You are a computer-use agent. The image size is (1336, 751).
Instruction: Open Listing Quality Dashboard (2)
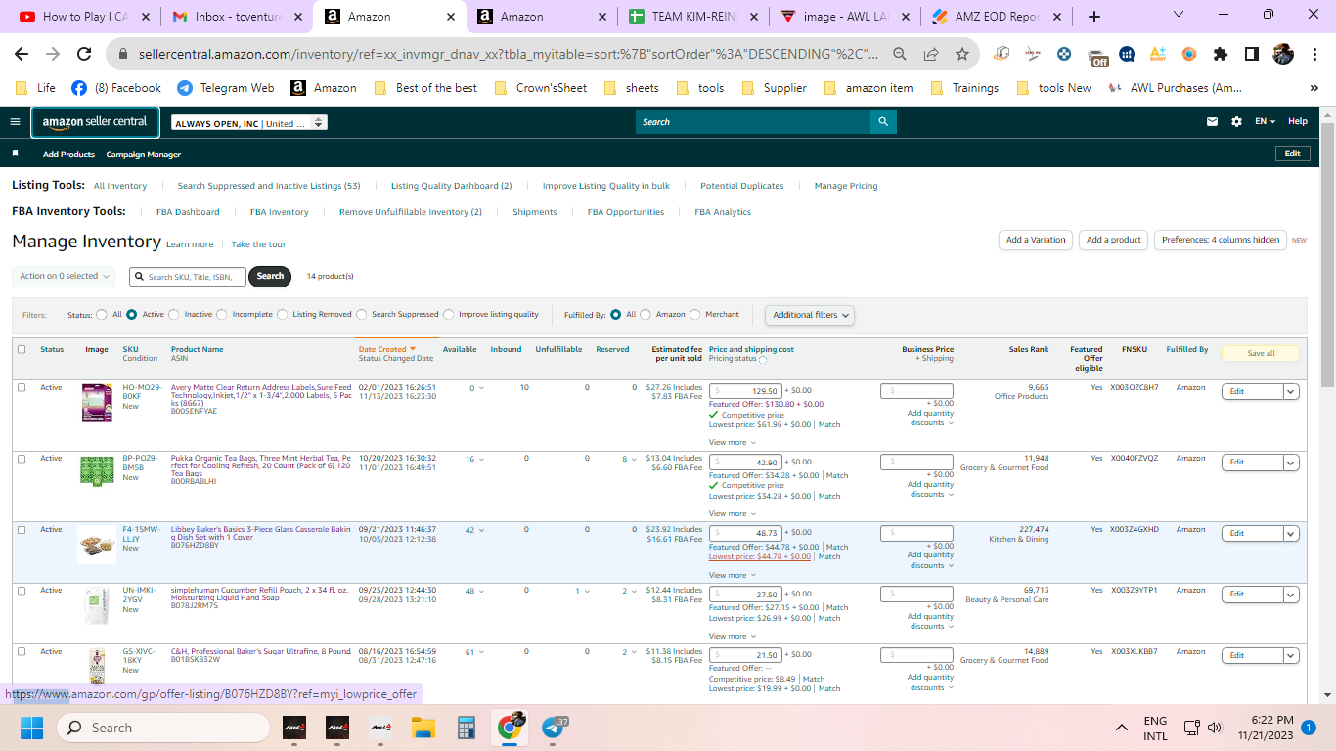pos(451,186)
